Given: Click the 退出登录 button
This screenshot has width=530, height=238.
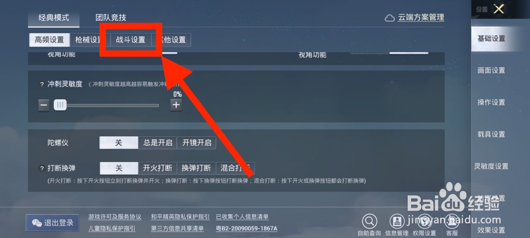Looking at the screenshot, I should click(x=52, y=223).
